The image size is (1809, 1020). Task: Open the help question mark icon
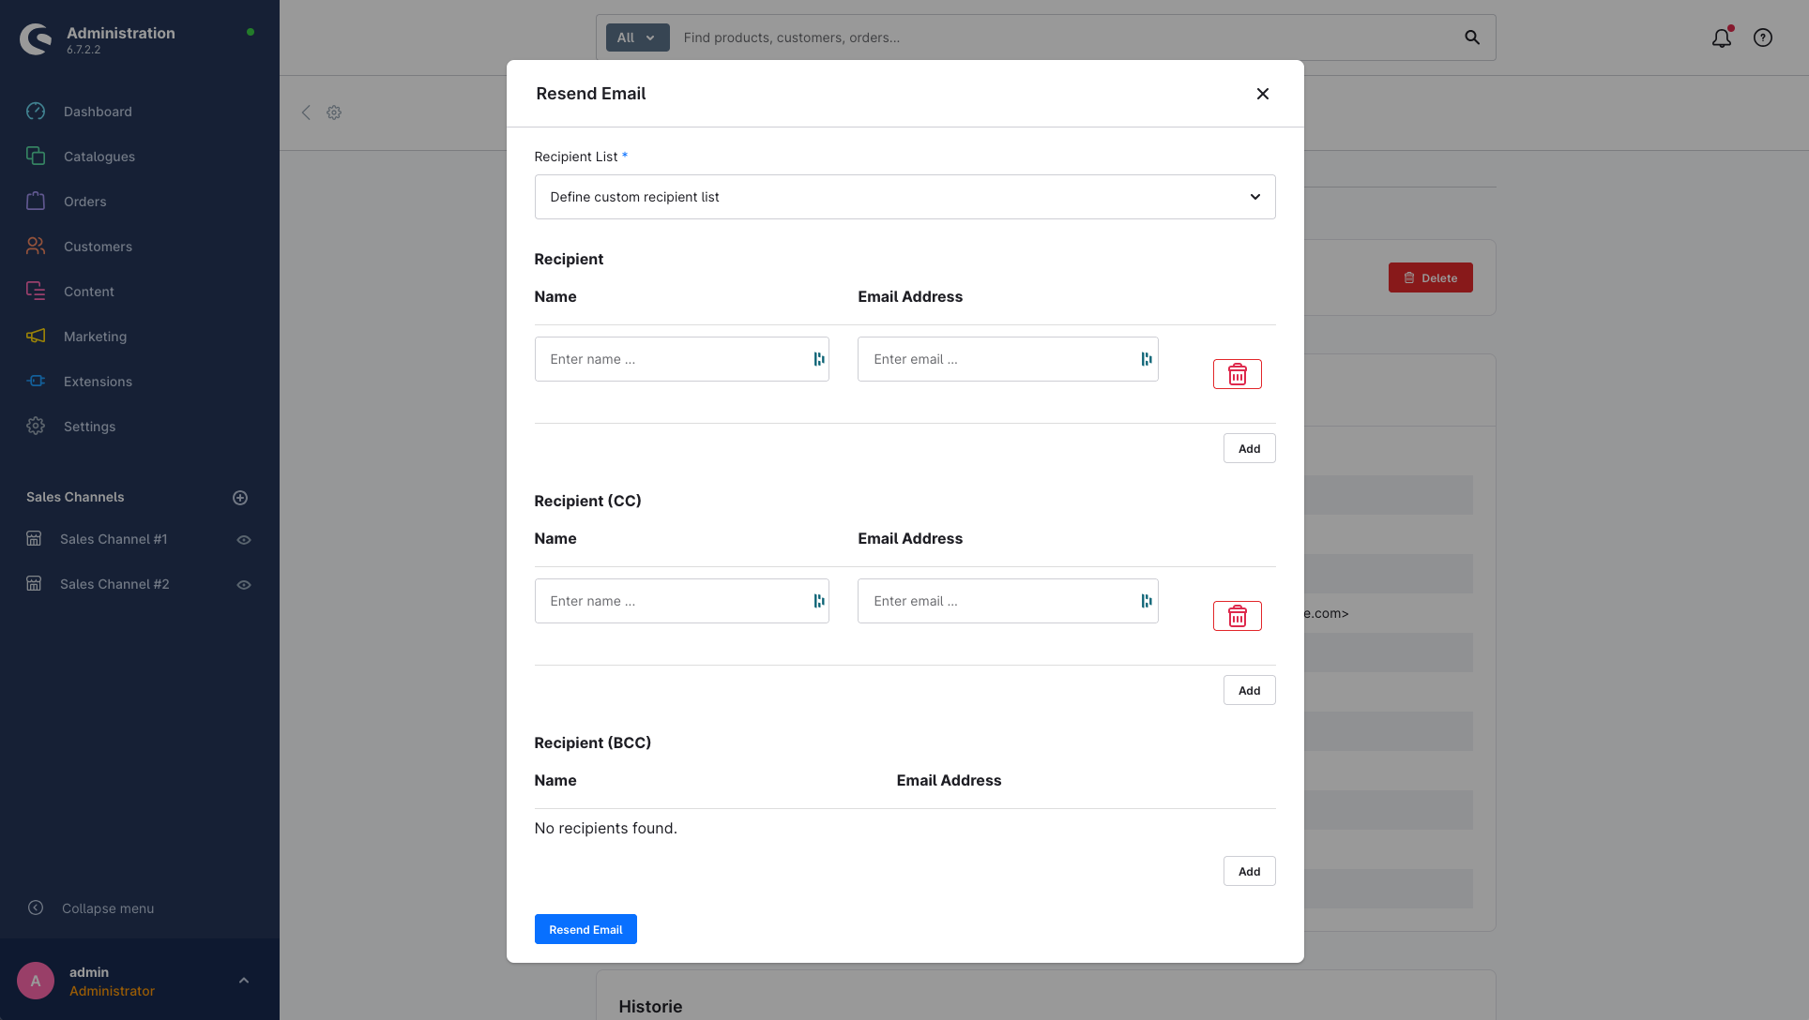1763,37
